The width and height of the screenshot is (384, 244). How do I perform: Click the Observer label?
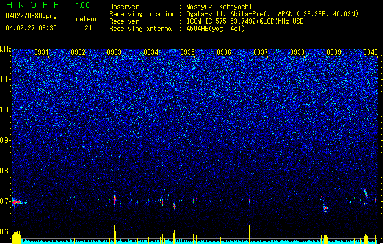124,7
